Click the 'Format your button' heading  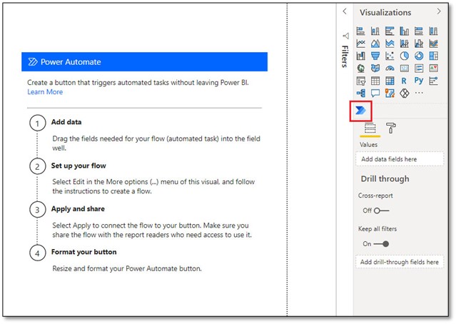pyautogui.click(x=83, y=252)
